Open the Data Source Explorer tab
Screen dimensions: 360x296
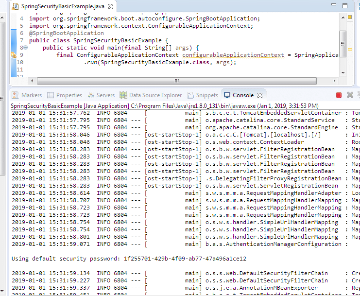pos(151,95)
